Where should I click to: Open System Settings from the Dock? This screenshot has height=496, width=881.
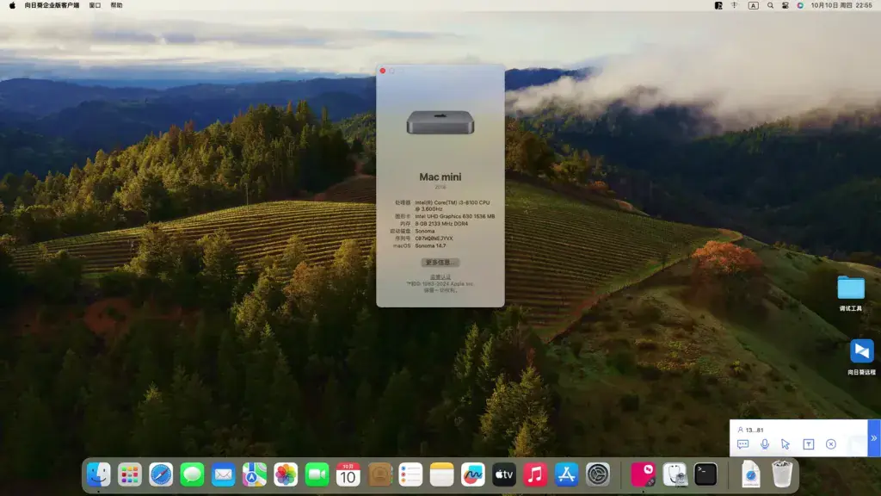point(597,474)
